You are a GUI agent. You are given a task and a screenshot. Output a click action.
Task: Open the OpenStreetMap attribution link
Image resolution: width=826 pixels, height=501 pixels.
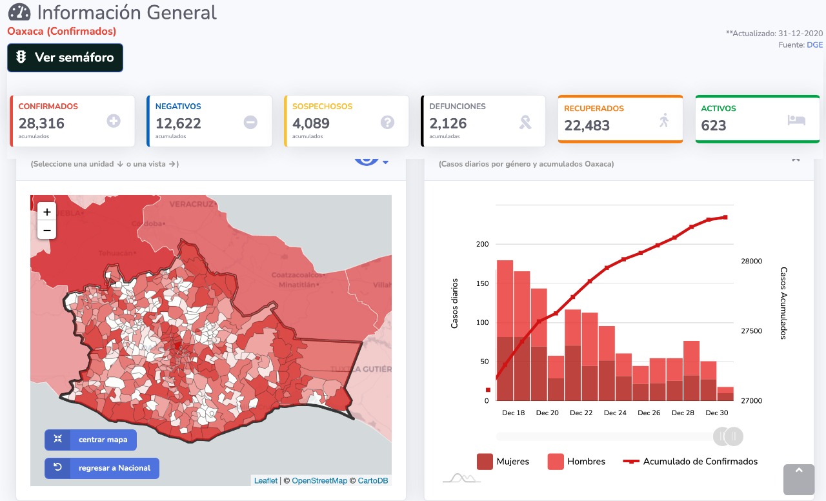(x=319, y=480)
